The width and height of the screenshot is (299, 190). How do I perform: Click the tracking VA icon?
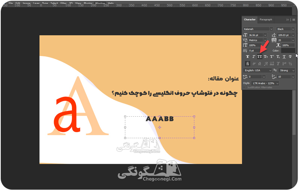[274, 40]
